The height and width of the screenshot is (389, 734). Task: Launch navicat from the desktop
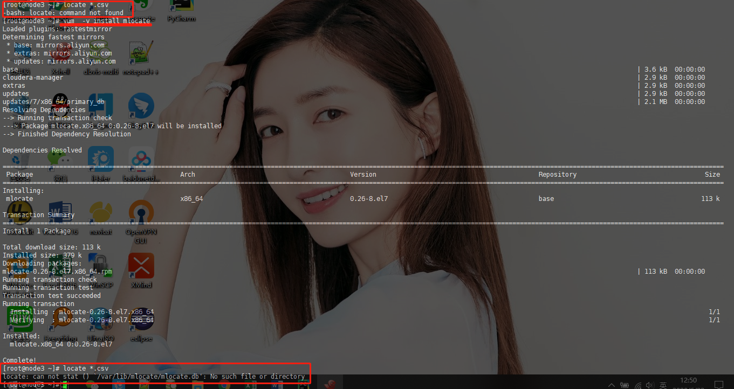(101, 218)
